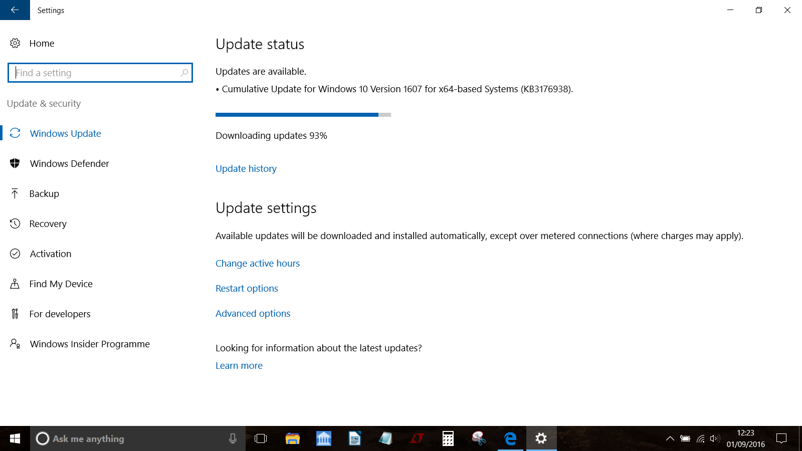Open Wi-Fi network flyout in tray

(x=700, y=438)
